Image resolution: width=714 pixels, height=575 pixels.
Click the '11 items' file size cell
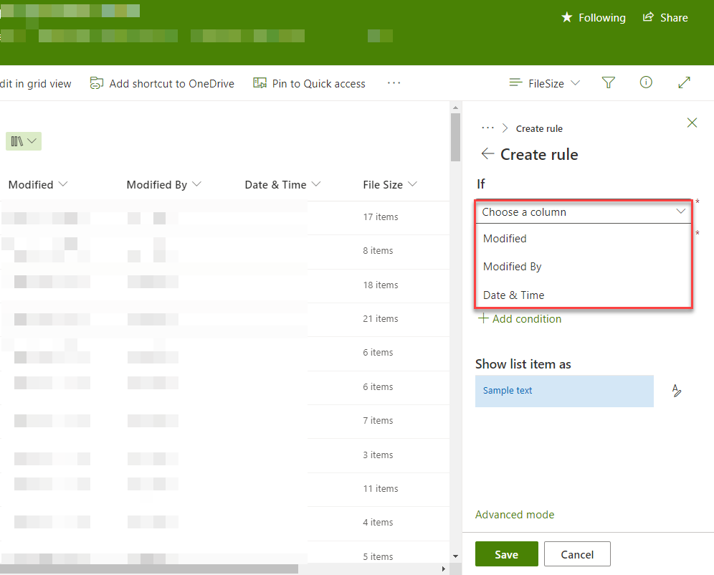pyautogui.click(x=380, y=488)
